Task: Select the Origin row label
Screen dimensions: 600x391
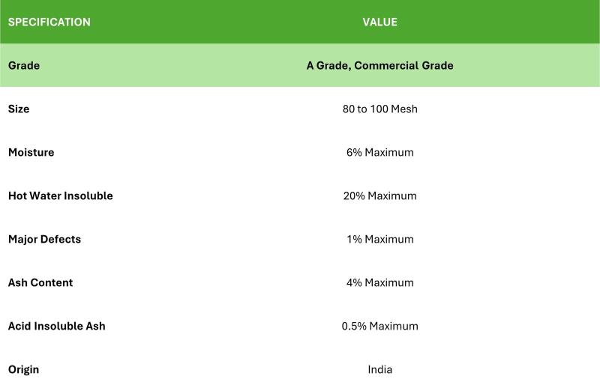Action: 24,369
